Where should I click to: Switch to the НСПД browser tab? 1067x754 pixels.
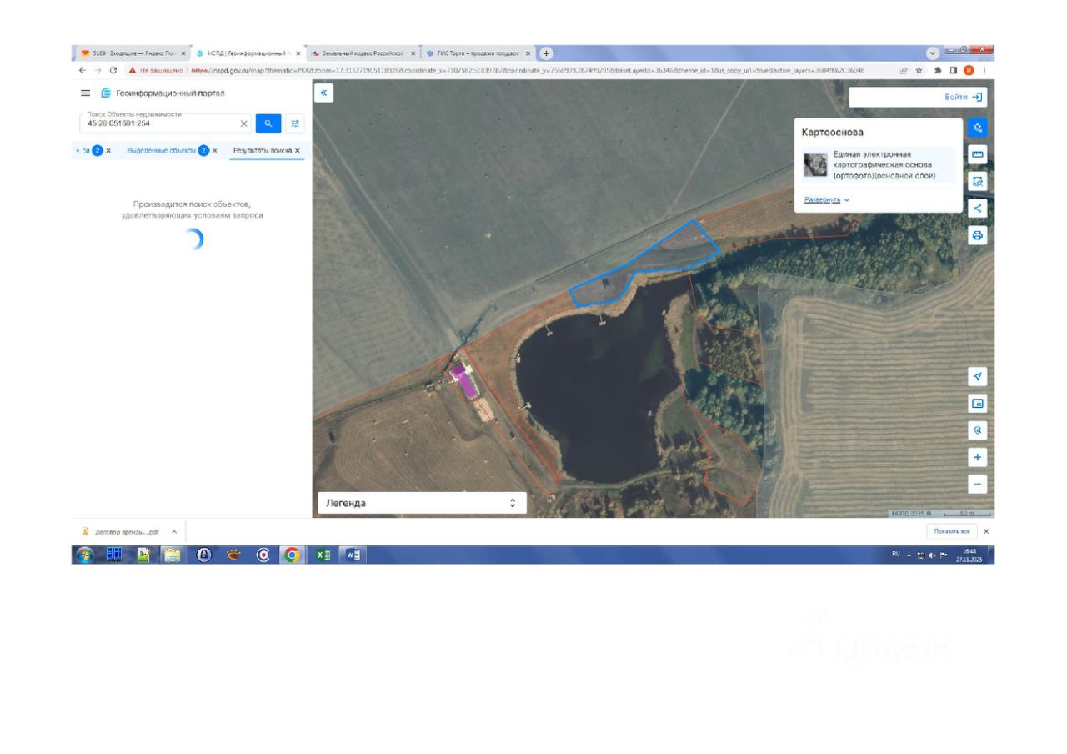tap(248, 53)
